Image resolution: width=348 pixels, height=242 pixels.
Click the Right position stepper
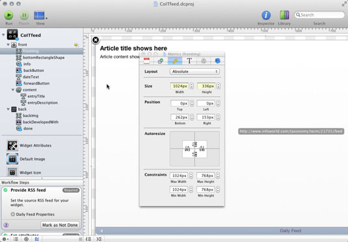tap(218, 117)
